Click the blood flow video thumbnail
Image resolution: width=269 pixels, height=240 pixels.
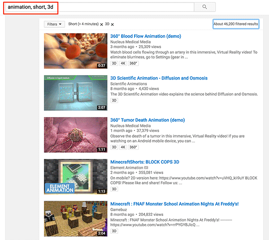pyautogui.click(x=75, y=51)
